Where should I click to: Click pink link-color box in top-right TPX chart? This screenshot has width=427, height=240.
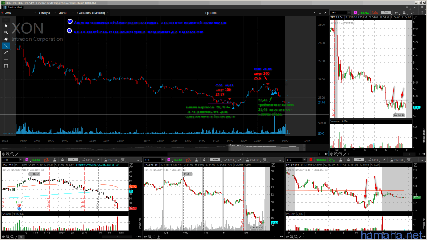coord(355,12)
